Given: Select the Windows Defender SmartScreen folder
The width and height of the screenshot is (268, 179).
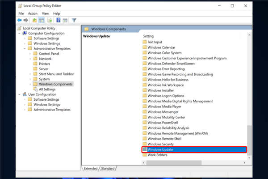Looking at the screenshot, I should tap(171, 64).
